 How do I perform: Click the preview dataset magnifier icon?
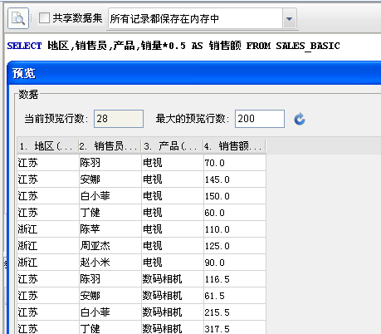tap(18, 18)
